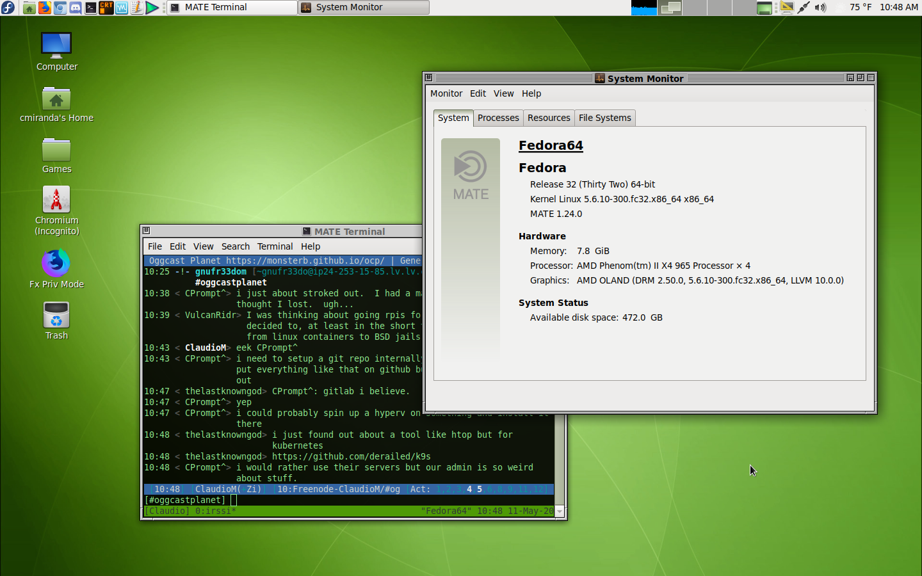This screenshot has width=922, height=576.
Task: Select the System tab
Action: 453,118
